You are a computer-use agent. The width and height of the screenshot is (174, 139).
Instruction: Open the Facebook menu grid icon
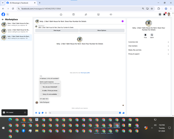[160, 14]
